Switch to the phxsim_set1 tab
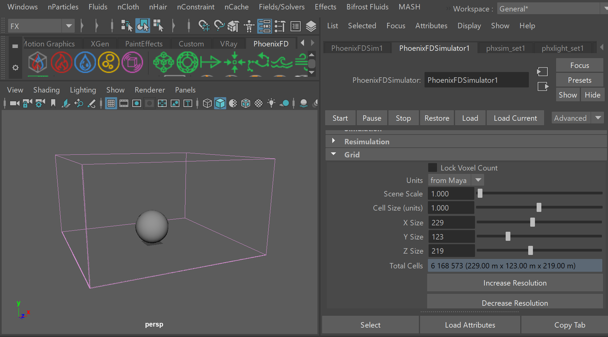 pos(505,48)
